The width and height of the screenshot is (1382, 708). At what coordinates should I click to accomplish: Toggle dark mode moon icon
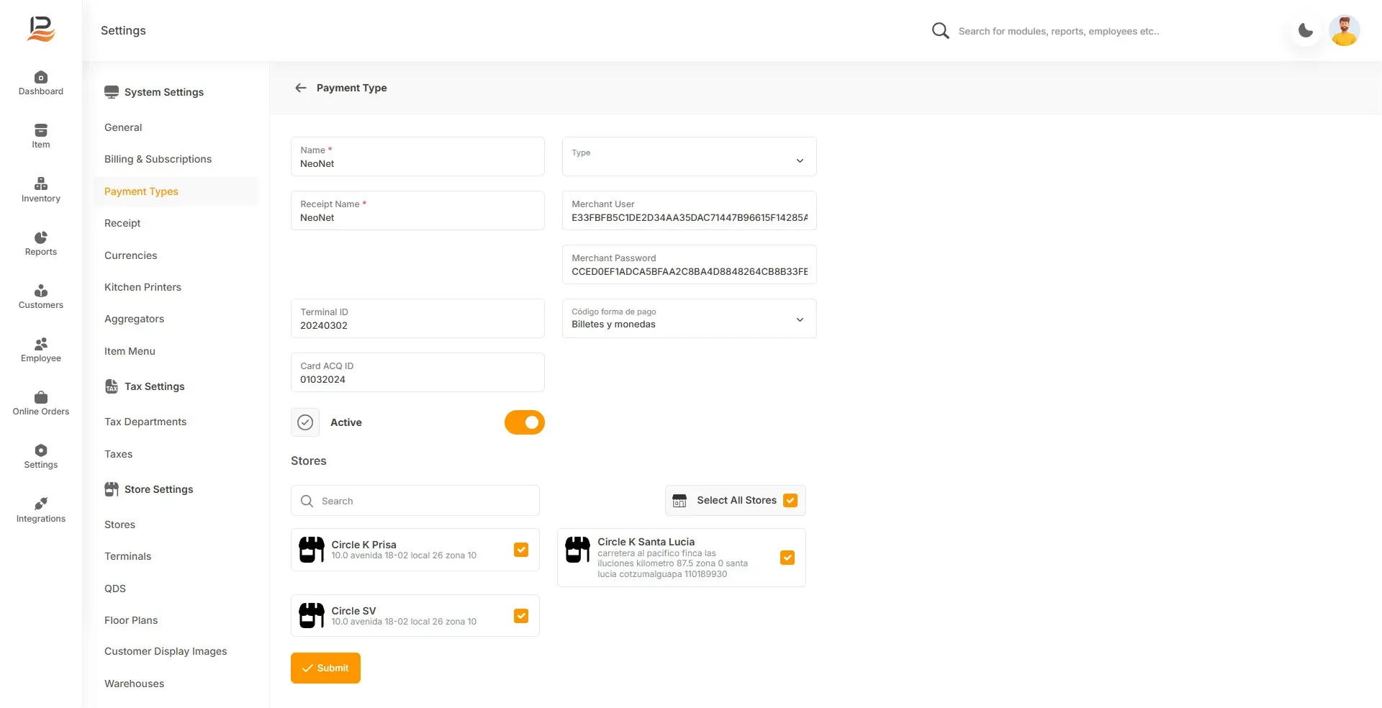[x=1305, y=30]
